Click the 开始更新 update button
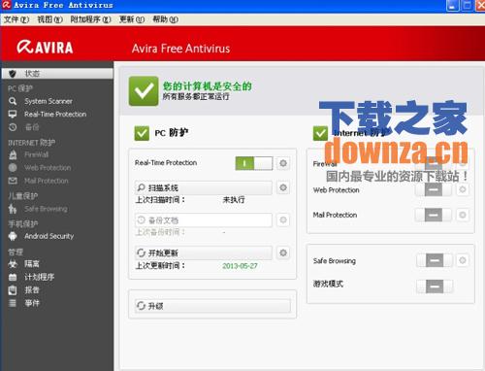The height and width of the screenshot is (371, 485). click(x=204, y=253)
